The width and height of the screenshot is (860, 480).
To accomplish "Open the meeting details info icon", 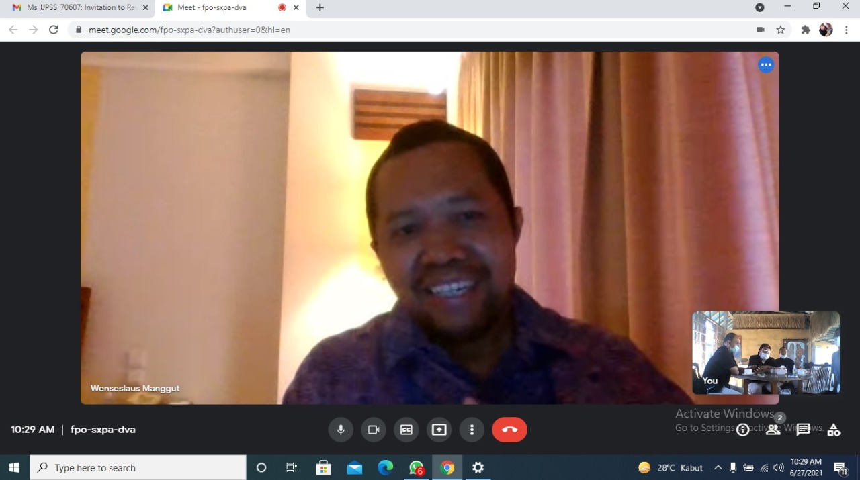I will (742, 430).
